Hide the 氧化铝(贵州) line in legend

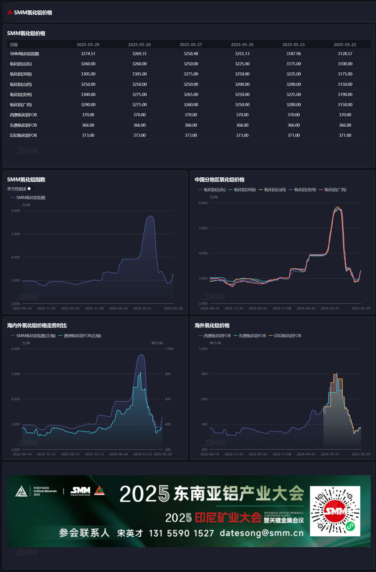302,190
